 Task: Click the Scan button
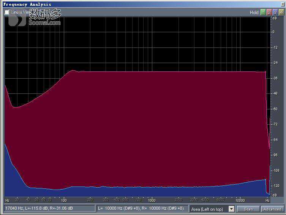pos(248,209)
